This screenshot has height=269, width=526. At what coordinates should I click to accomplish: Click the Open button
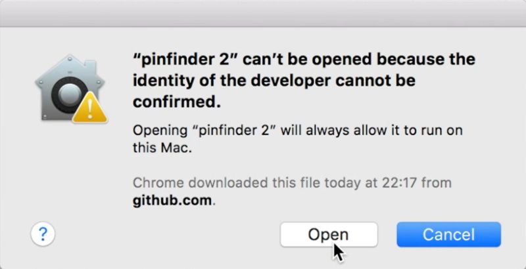coord(329,234)
